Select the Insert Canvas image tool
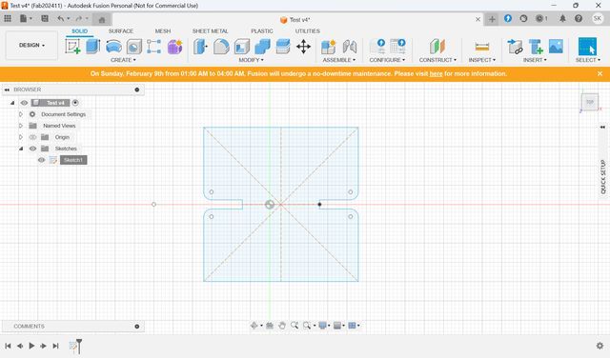This screenshot has height=358, width=610. (x=556, y=47)
